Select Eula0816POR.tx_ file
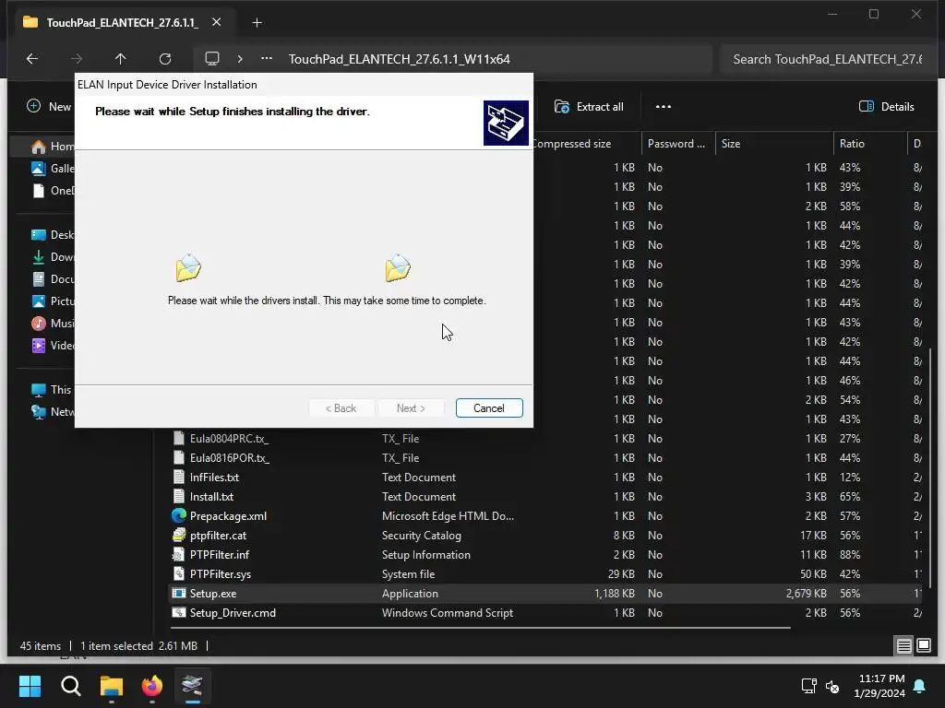 230,458
